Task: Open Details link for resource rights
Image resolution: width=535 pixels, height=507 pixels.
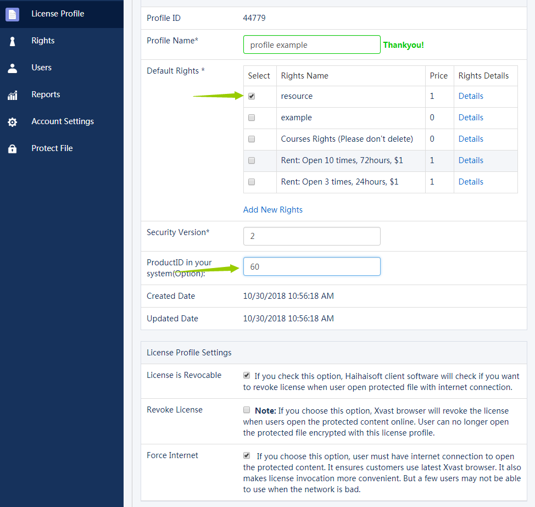Action: (471, 96)
